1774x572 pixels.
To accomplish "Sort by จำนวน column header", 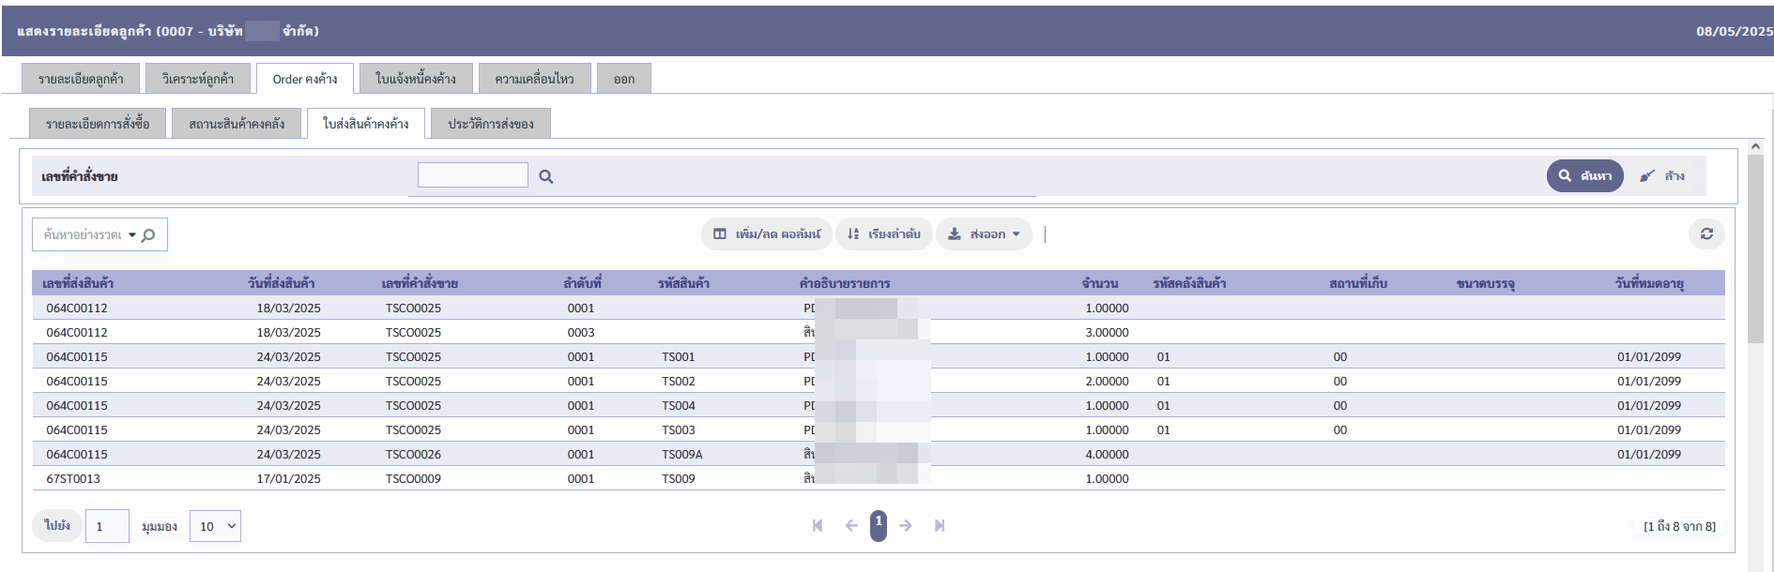I will click(x=1099, y=283).
